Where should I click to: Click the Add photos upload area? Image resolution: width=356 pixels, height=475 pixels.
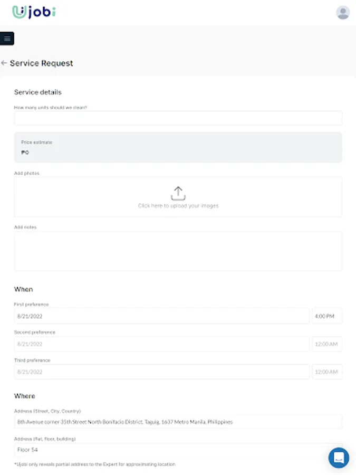tap(264, 196)
